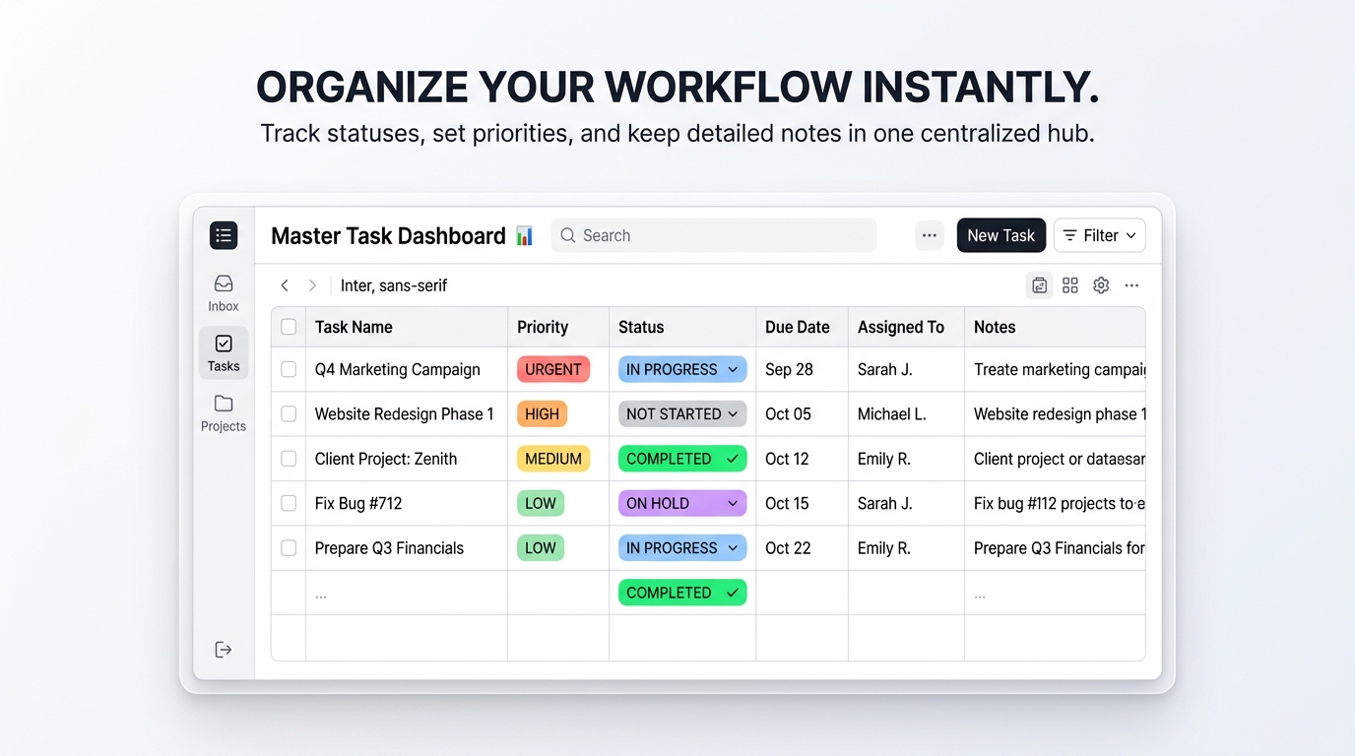Screen dimensions: 1355x756
Task: Open settings with the gear icon
Action: click(1101, 285)
